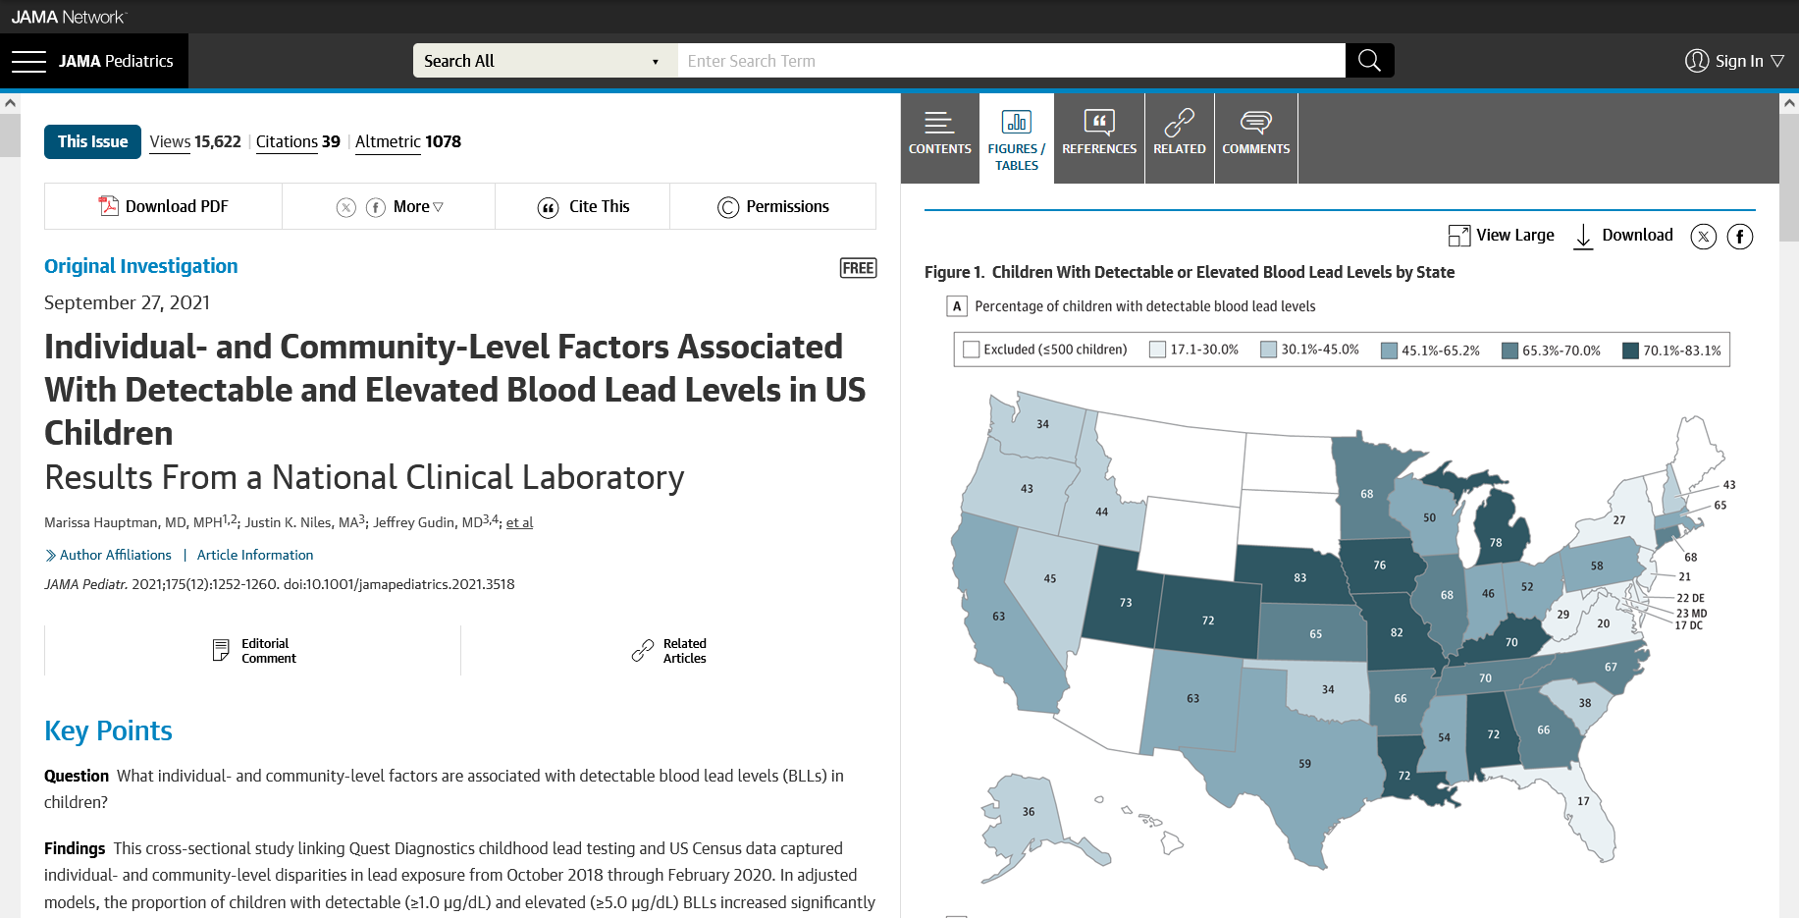Open the Comments tab
The image size is (1799, 918).
point(1255,135)
